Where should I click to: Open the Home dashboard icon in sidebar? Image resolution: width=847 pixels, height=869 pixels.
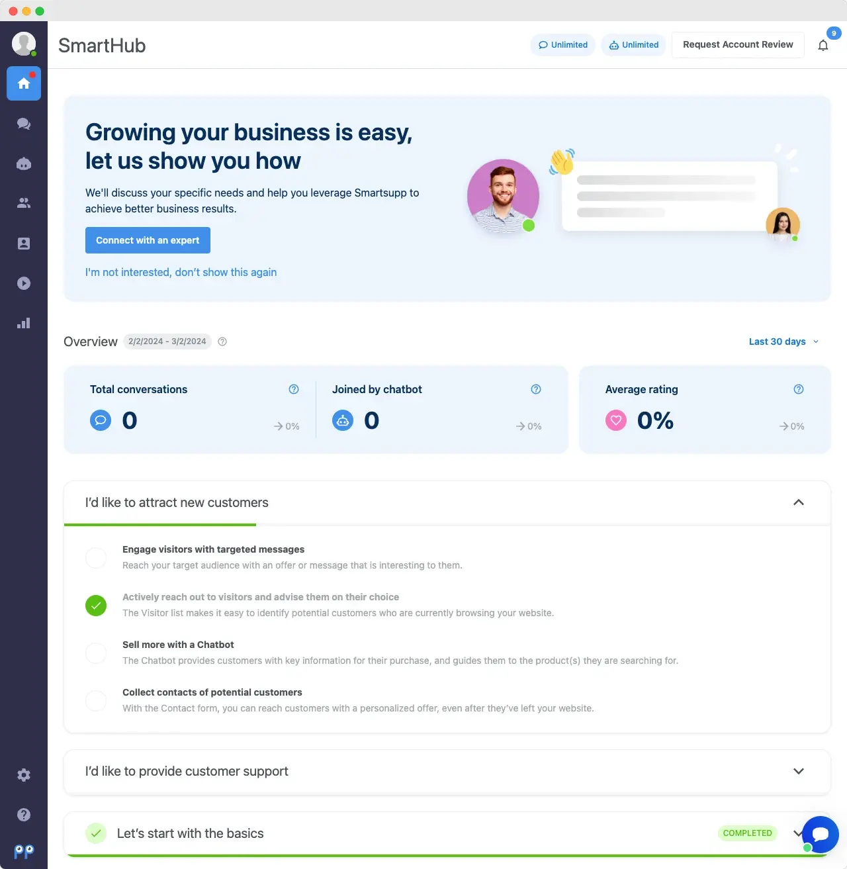tap(24, 83)
